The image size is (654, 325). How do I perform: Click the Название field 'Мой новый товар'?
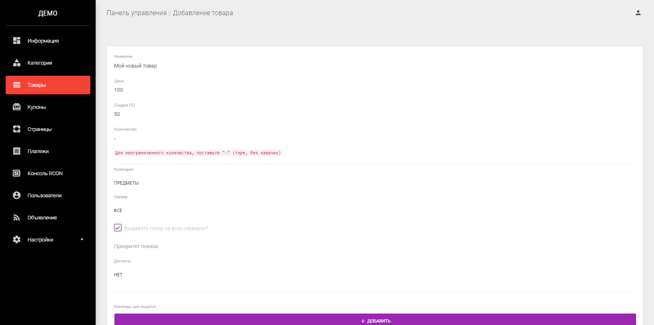pyautogui.click(x=375, y=65)
